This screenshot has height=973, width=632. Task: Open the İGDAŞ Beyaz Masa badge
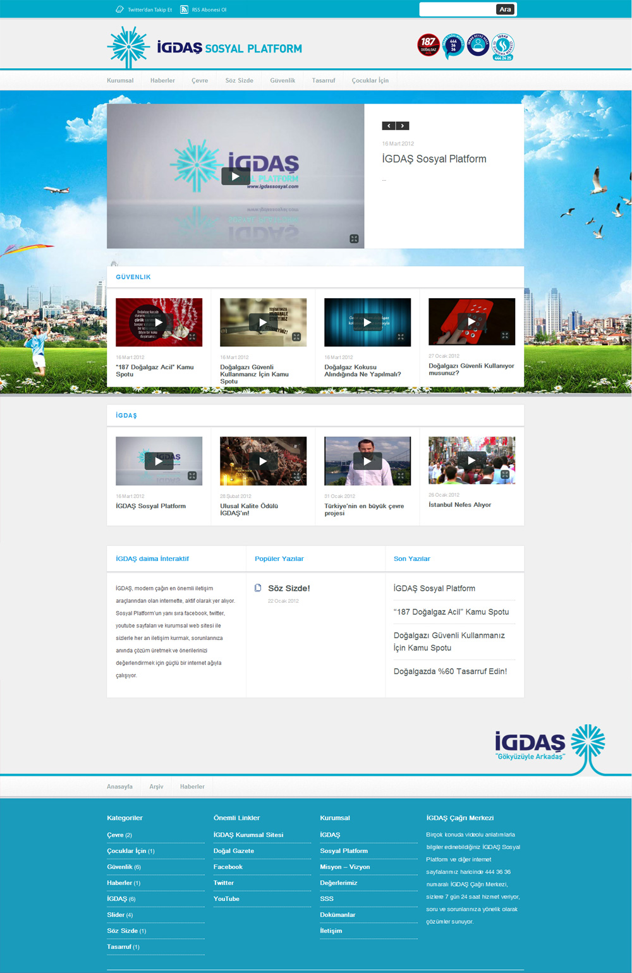pos(478,45)
